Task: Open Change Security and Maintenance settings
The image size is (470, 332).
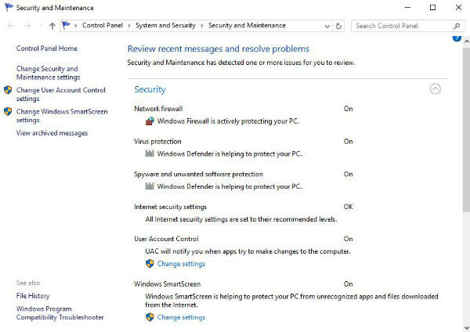Action: (48, 73)
